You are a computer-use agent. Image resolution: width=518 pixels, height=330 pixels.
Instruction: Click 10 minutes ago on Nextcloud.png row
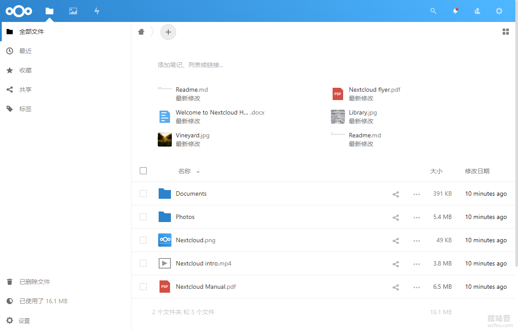(486, 240)
